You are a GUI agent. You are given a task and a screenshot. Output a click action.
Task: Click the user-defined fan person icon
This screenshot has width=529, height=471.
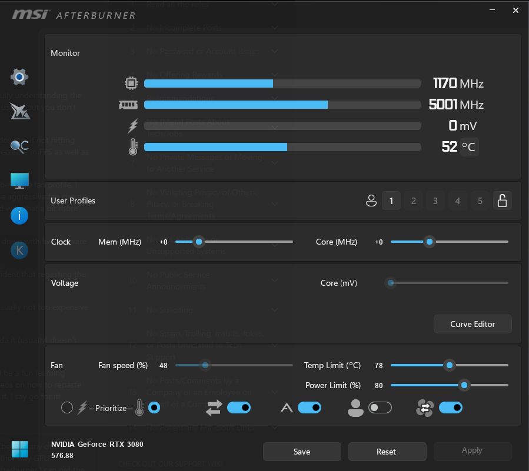point(355,408)
